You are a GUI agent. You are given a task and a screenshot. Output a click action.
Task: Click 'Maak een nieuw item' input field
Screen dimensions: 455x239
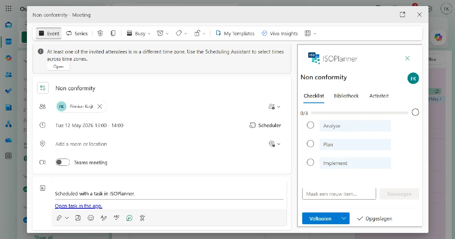pos(339,194)
